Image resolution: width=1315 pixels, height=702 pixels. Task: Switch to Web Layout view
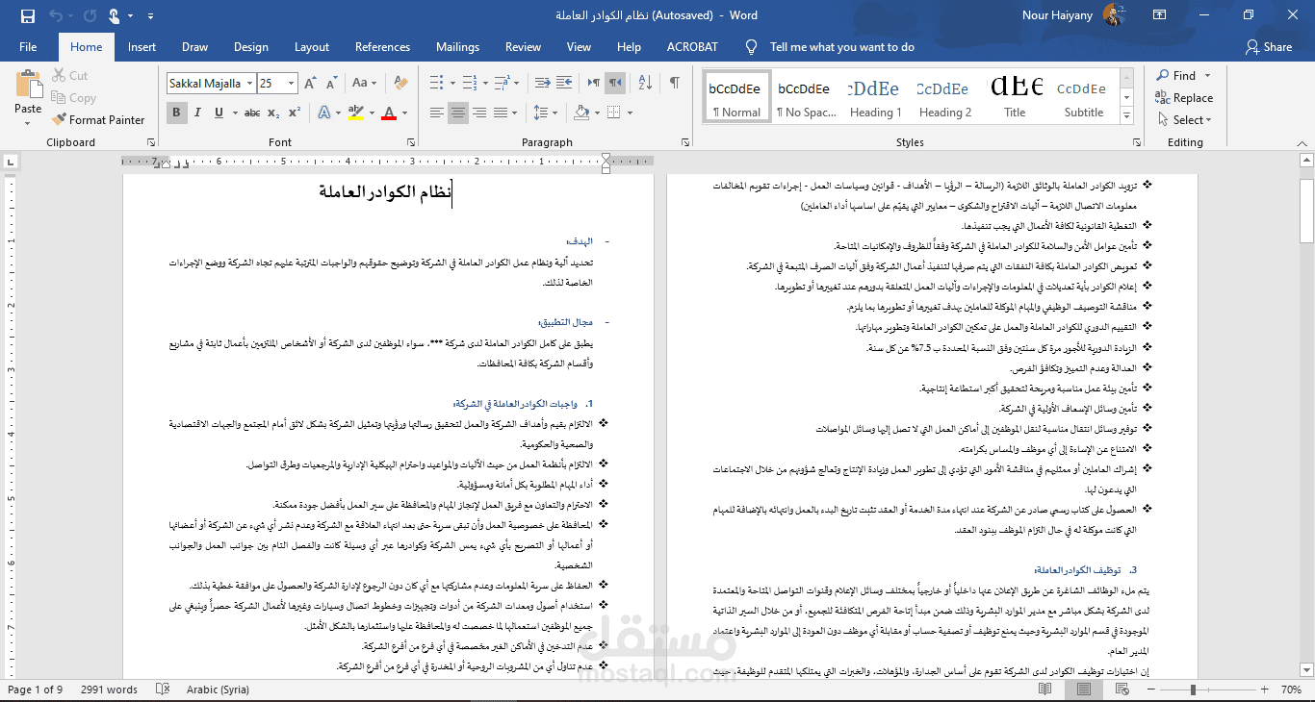(1122, 689)
